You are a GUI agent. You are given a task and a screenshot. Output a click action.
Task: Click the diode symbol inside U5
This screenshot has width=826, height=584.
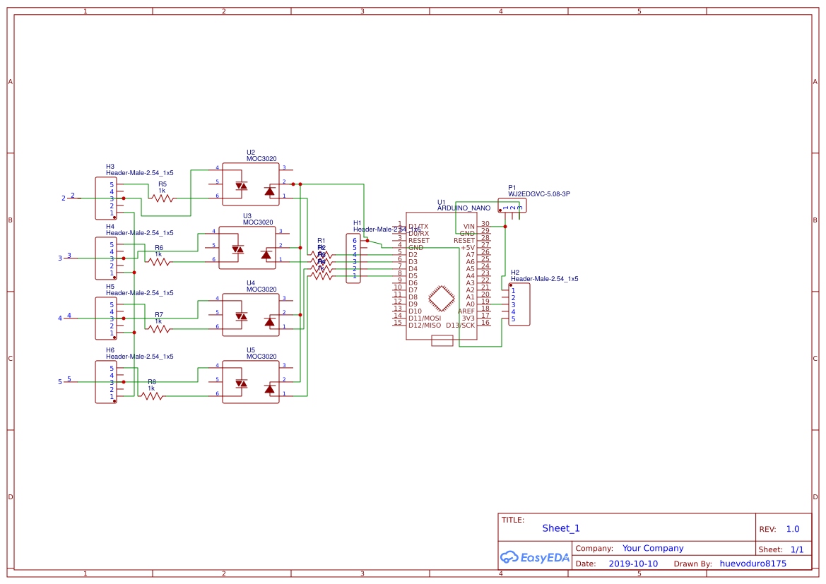[x=269, y=389]
